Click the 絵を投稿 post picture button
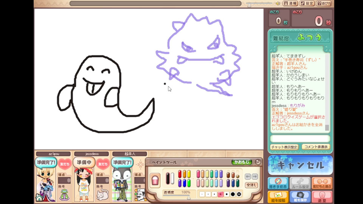This screenshot has width=363, height=204. pos(278,197)
